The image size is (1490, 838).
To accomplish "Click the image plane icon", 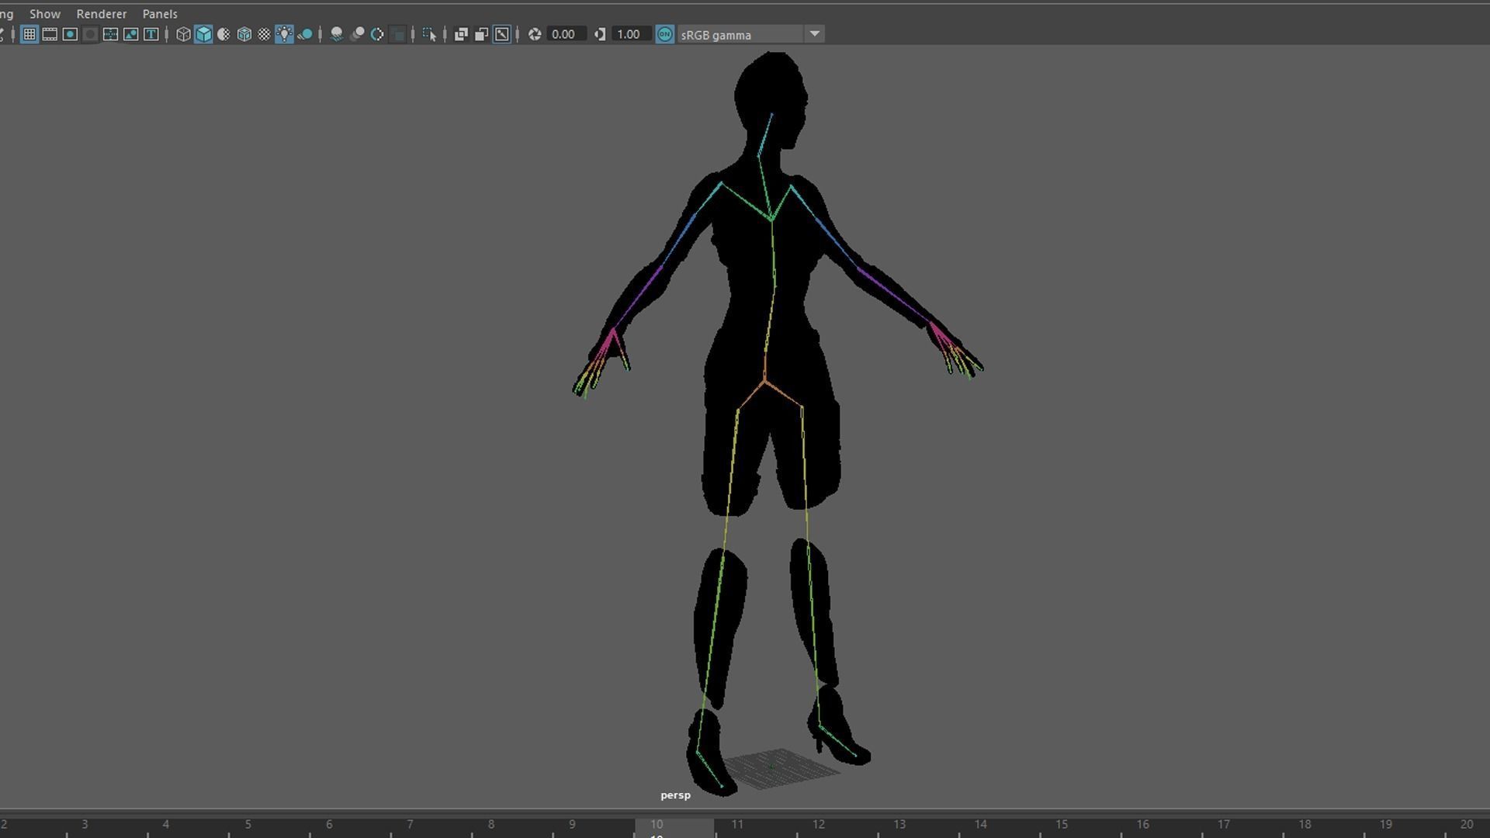I will [130, 34].
